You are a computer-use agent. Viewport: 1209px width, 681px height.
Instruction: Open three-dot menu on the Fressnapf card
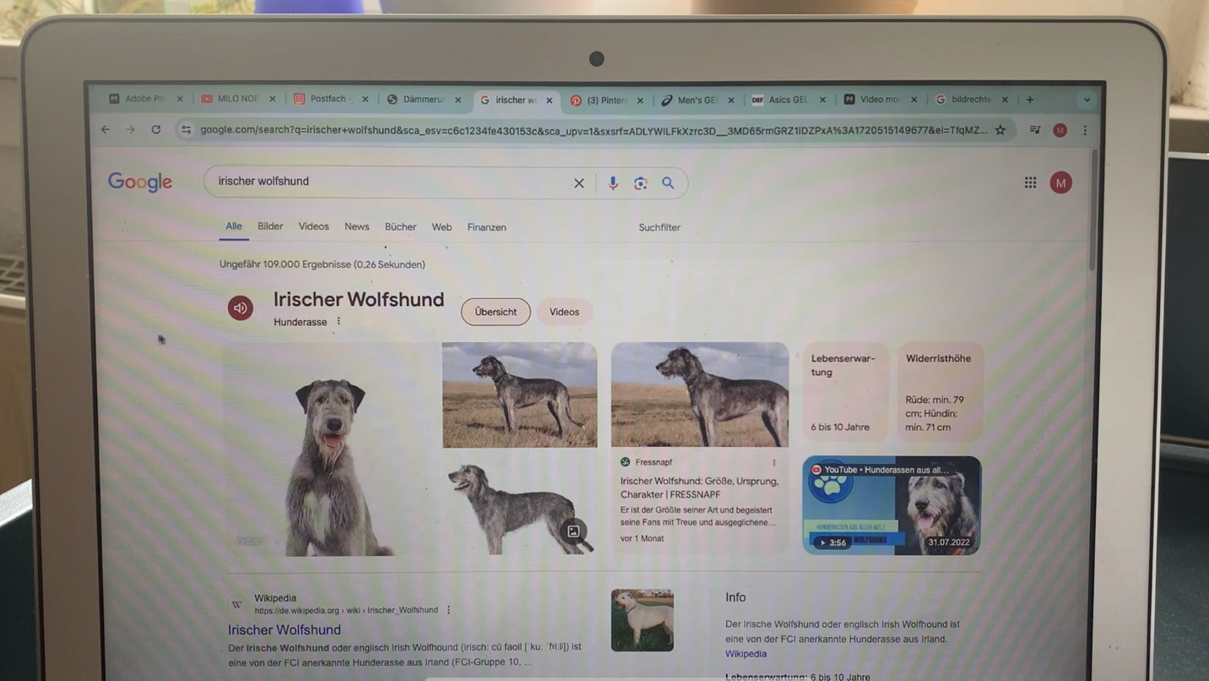pos(773,462)
